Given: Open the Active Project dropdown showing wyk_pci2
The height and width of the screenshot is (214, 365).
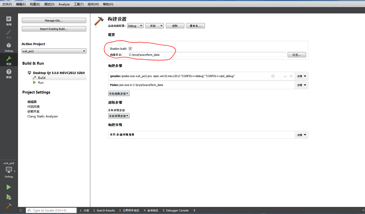Looking at the screenshot, I should click(x=54, y=51).
